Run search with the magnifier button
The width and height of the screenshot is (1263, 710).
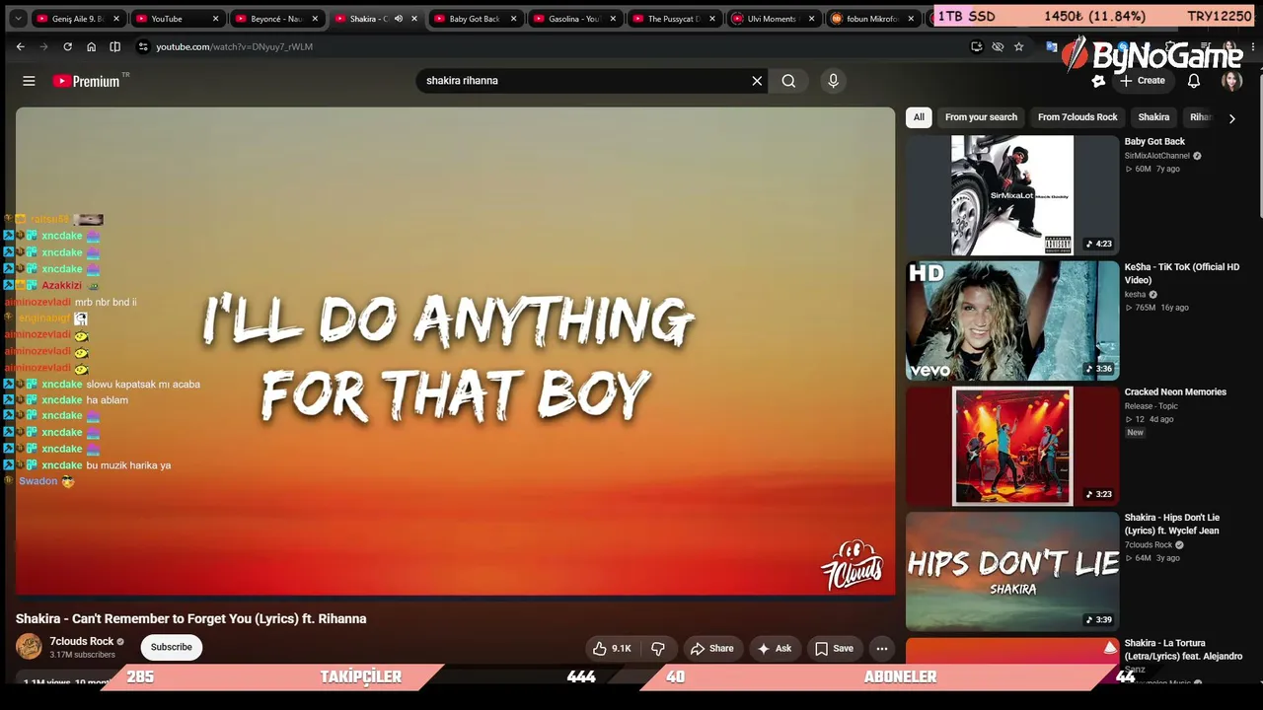[x=788, y=81]
